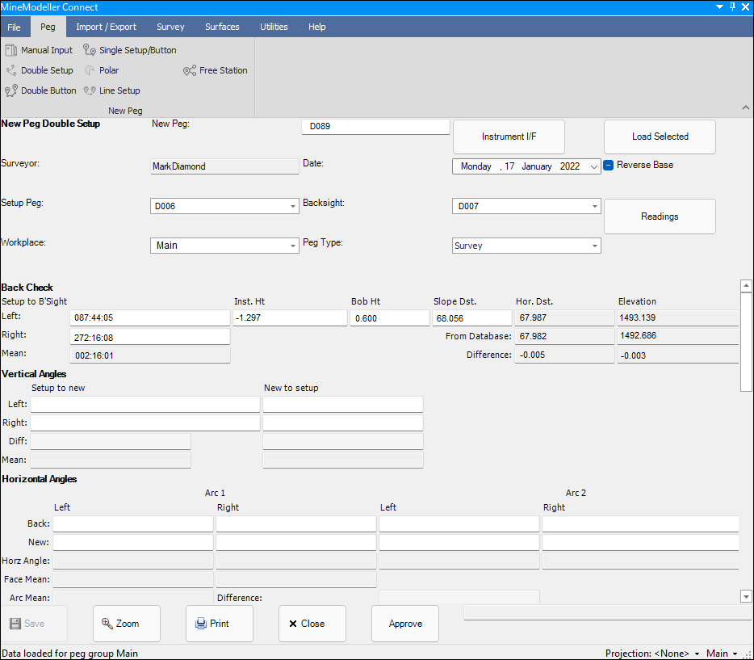Toggle the Reverse Base checkbox
Viewport: 754px width, 660px height.
point(609,165)
